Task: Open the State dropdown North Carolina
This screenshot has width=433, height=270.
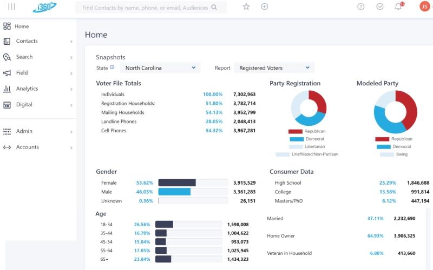Action: pyautogui.click(x=160, y=68)
